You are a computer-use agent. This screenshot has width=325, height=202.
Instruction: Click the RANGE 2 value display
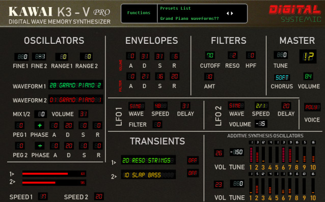click(87, 56)
